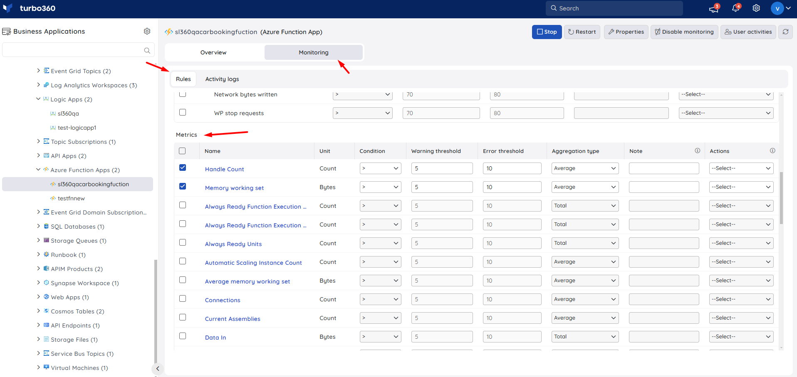Click the refresh icon button
Image resolution: width=797 pixels, height=377 pixels.
point(785,32)
